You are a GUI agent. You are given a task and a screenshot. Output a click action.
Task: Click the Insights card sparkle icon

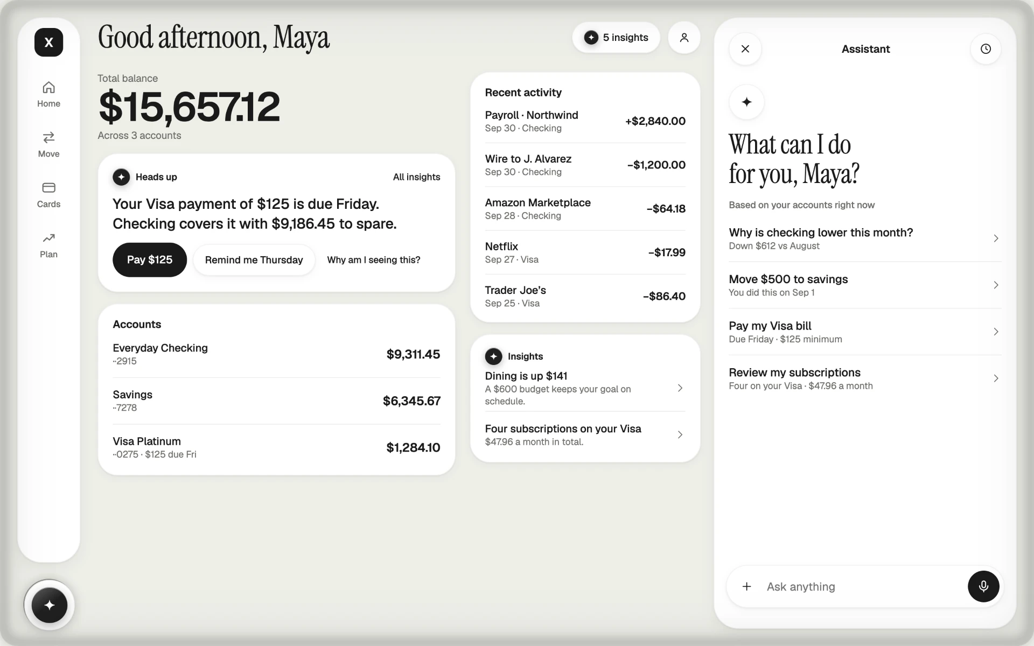click(493, 356)
